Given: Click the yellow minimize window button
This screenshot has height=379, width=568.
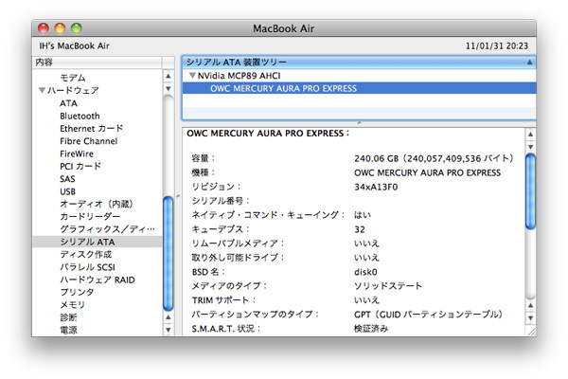Looking at the screenshot, I should pyautogui.click(x=60, y=28).
